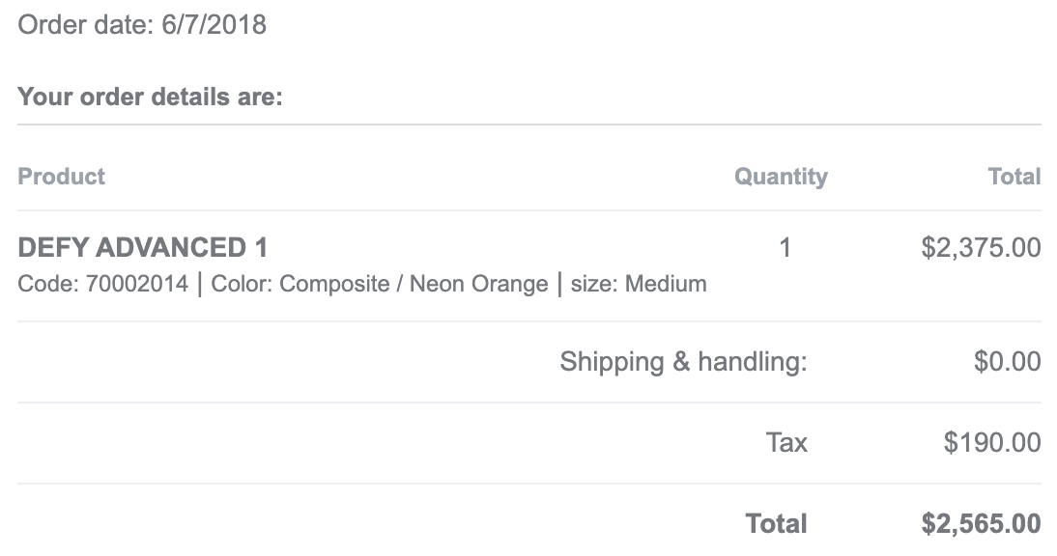The height and width of the screenshot is (556, 1057).
Task: Click the grand total $2,565.00
Action: (981, 524)
